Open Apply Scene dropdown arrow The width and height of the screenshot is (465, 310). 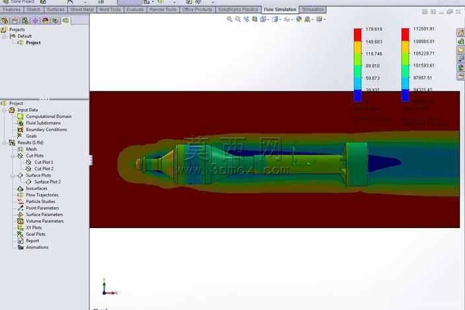click(x=312, y=20)
